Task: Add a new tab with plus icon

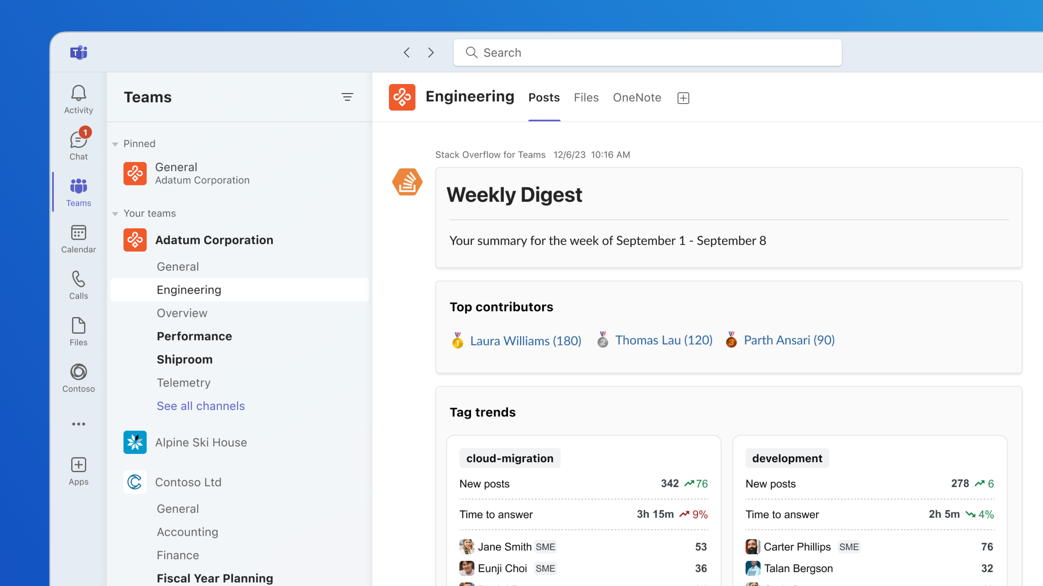Action: 683,98
